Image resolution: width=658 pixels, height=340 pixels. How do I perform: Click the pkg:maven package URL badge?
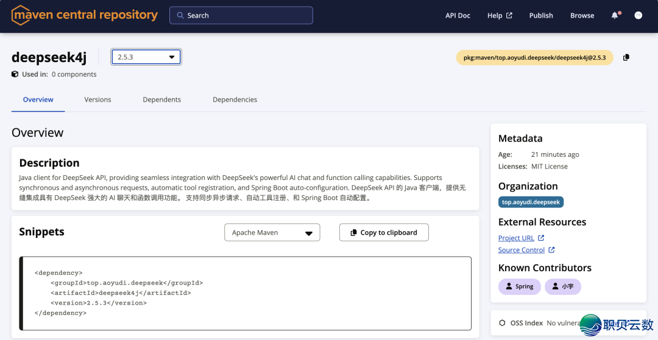(x=535, y=58)
